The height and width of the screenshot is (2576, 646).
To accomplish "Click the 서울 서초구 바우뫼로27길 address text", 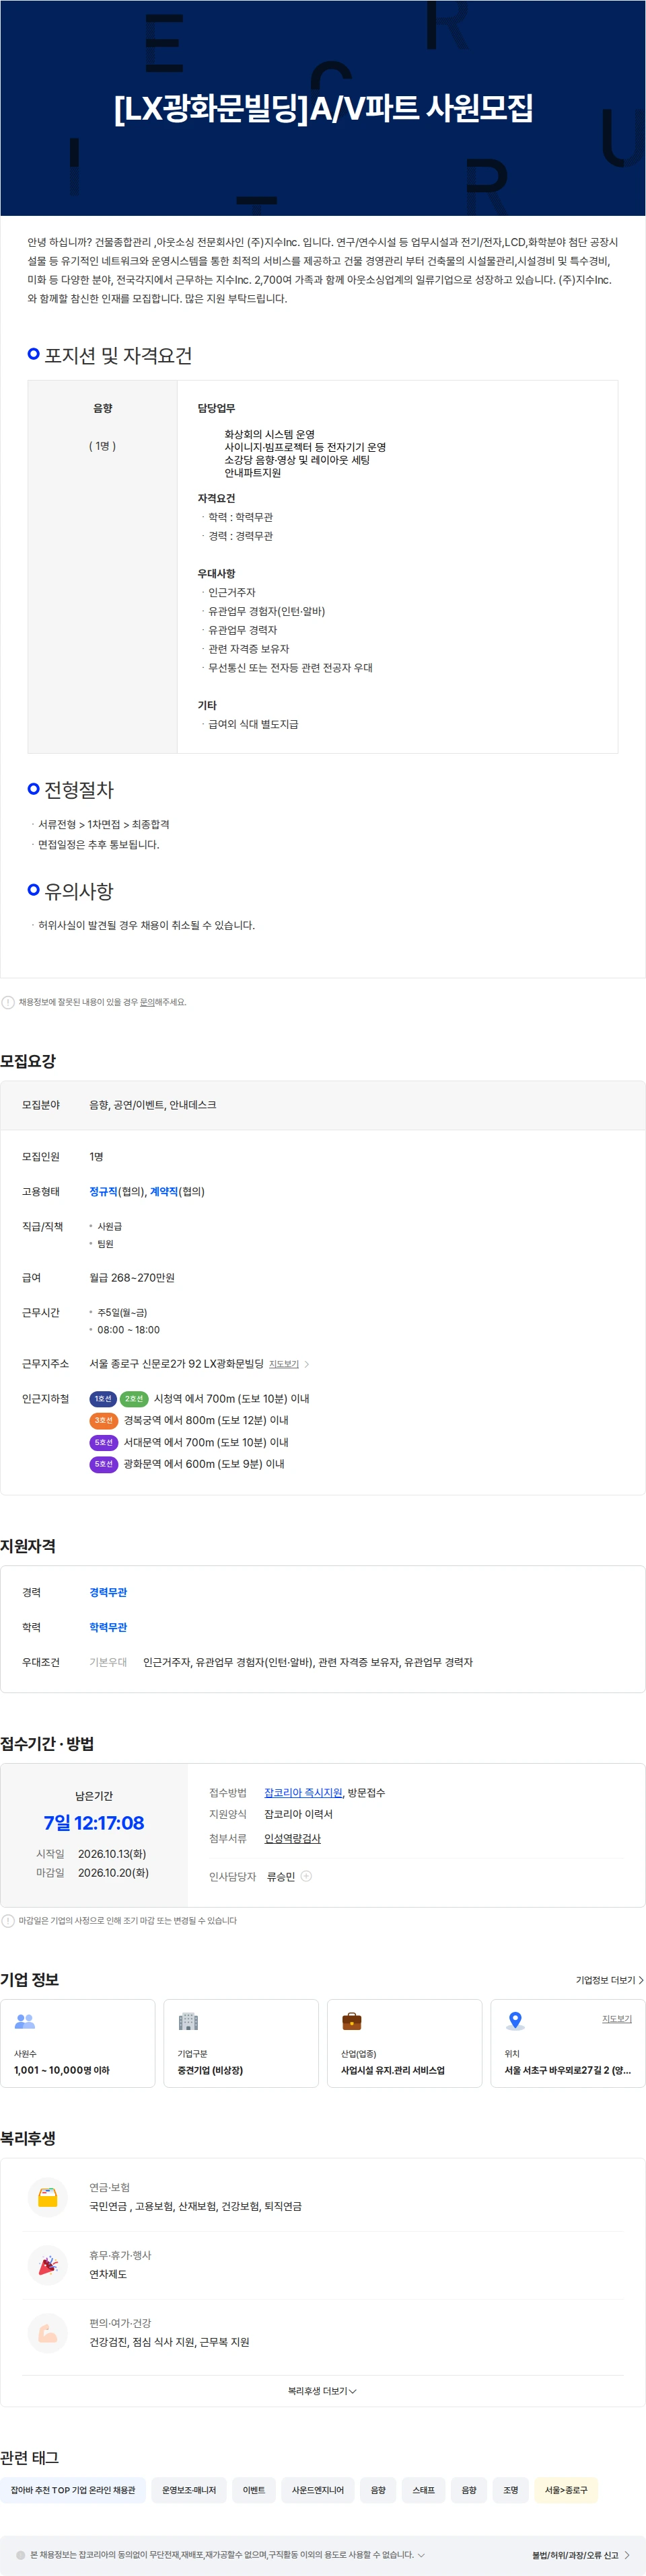I will pyautogui.click(x=568, y=2070).
